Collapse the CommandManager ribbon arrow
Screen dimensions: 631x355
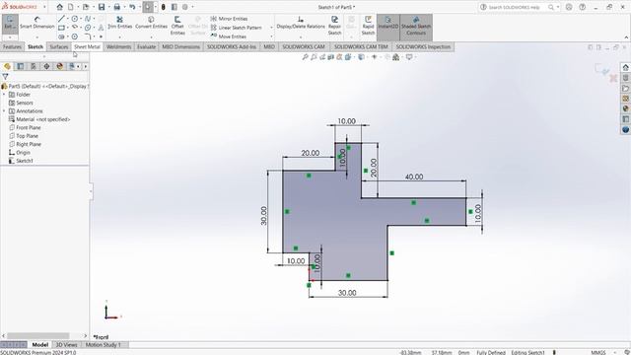[x=626, y=37]
